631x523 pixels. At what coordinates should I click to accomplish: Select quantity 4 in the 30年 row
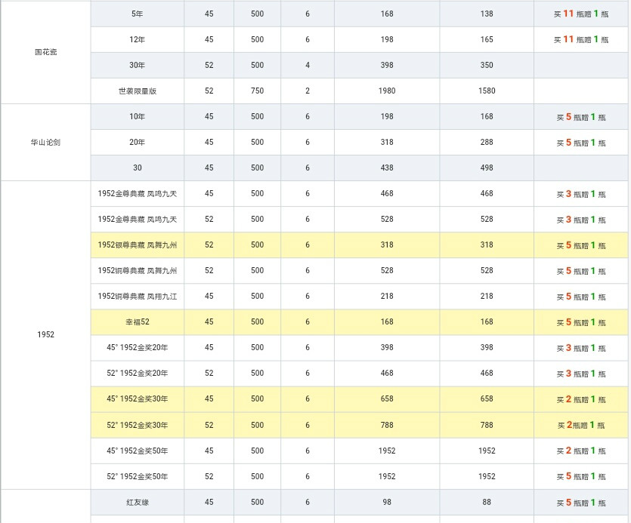click(308, 65)
